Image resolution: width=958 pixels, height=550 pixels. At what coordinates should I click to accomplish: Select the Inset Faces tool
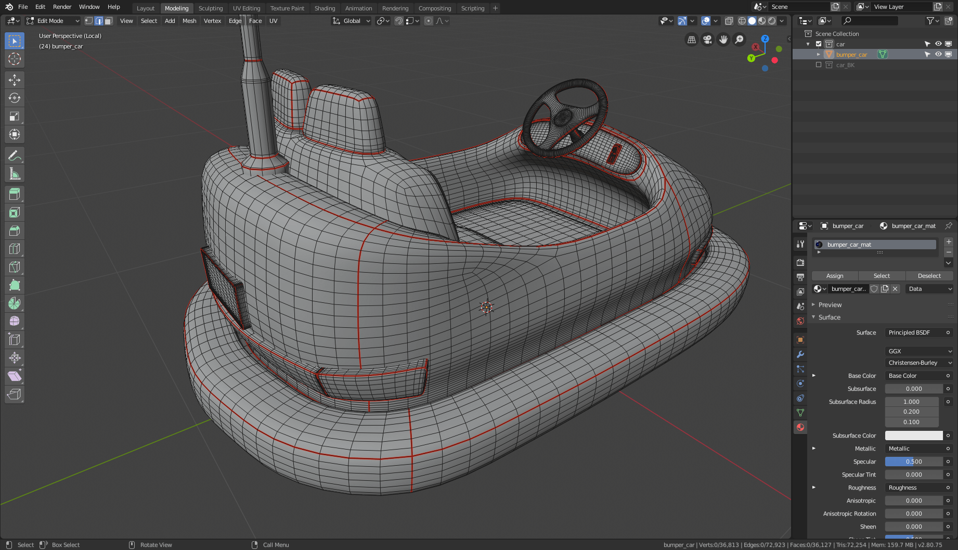[x=15, y=212]
